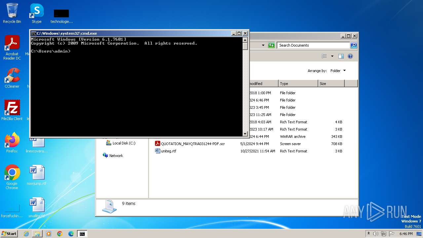Click Explorer's green refresh button
This screenshot has height=238, width=423.
click(x=271, y=45)
